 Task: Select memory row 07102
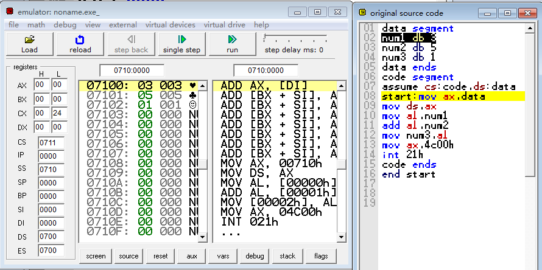point(139,105)
